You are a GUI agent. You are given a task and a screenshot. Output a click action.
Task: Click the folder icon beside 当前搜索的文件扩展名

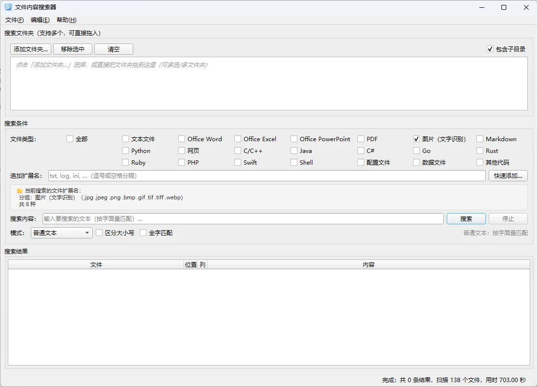(x=20, y=191)
